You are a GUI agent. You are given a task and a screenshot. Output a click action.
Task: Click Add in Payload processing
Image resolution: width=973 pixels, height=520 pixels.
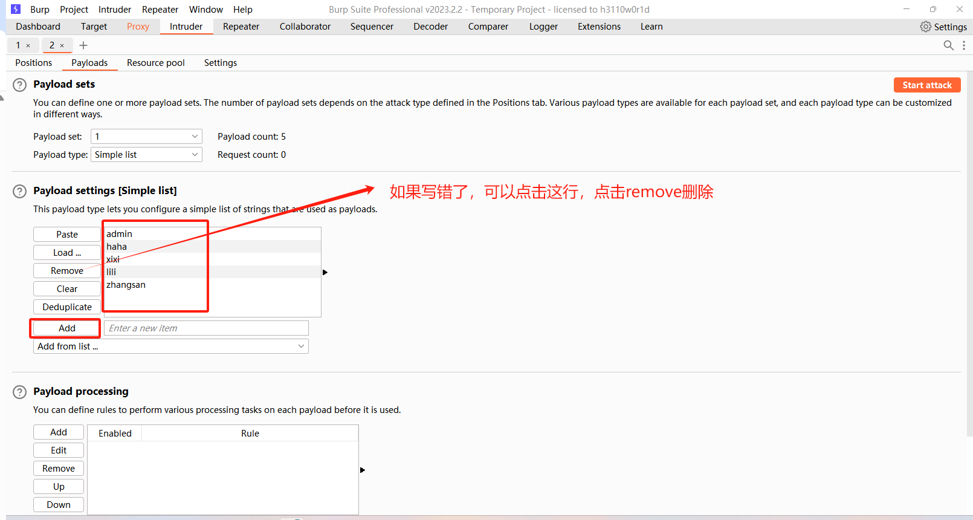(x=59, y=432)
